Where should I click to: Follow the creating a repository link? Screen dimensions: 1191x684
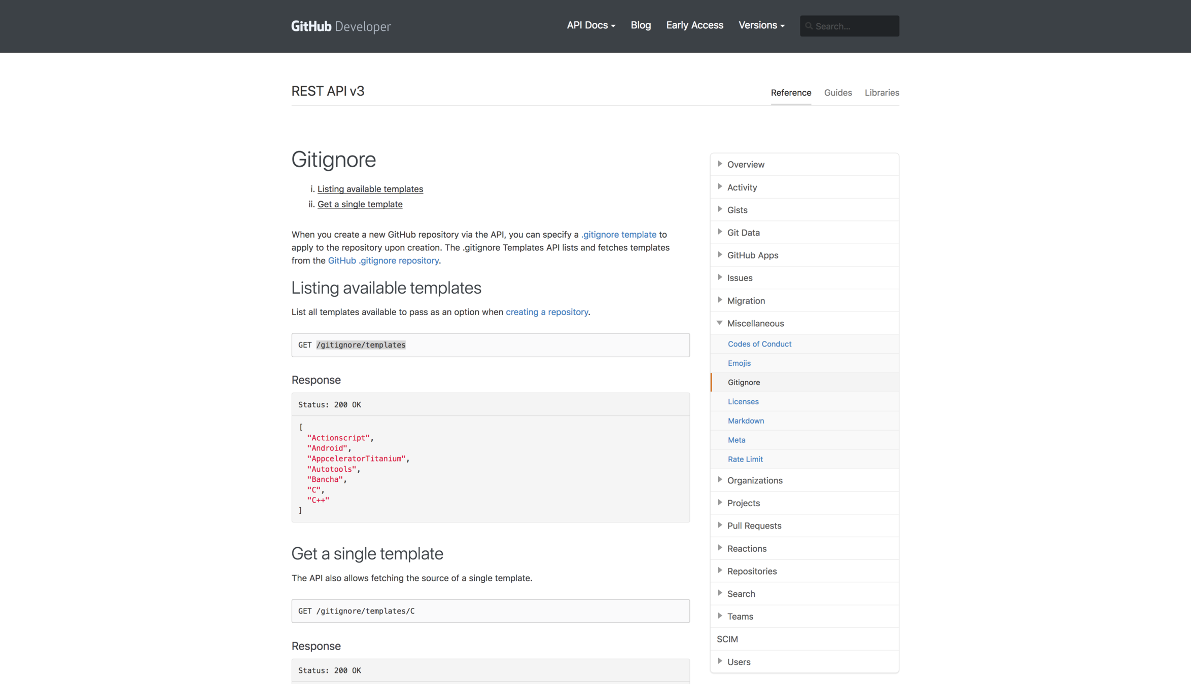[547, 312]
